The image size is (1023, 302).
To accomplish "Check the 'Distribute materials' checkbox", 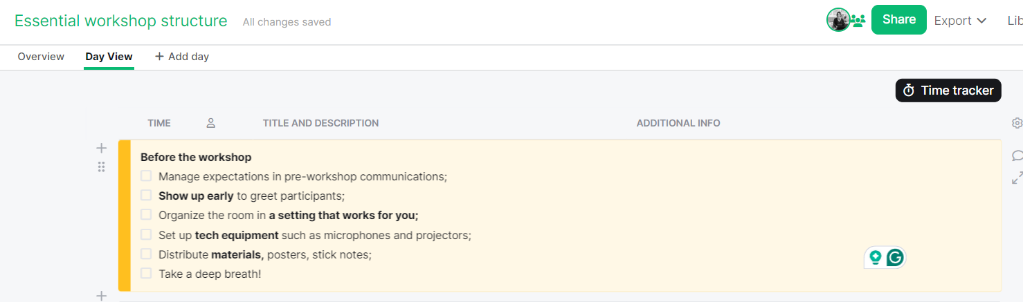I will [x=146, y=254].
